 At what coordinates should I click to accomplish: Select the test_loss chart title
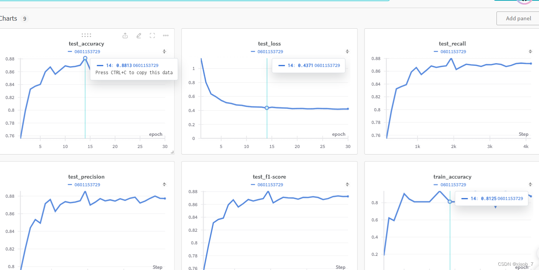(269, 44)
